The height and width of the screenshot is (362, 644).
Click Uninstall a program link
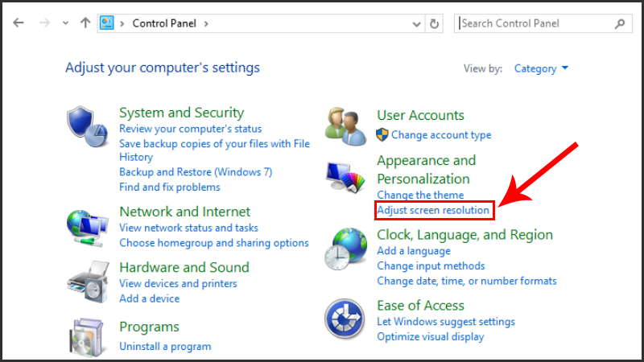pyautogui.click(x=165, y=346)
